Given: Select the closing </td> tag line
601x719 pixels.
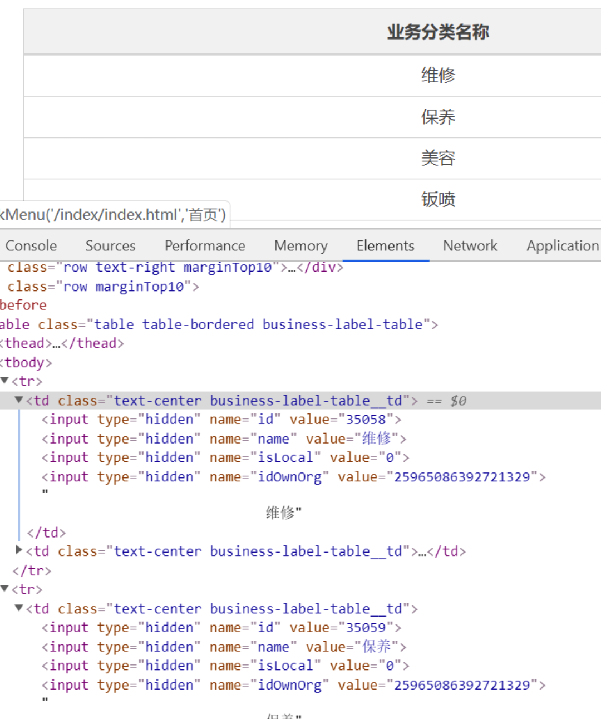Looking at the screenshot, I should point(46,533).
